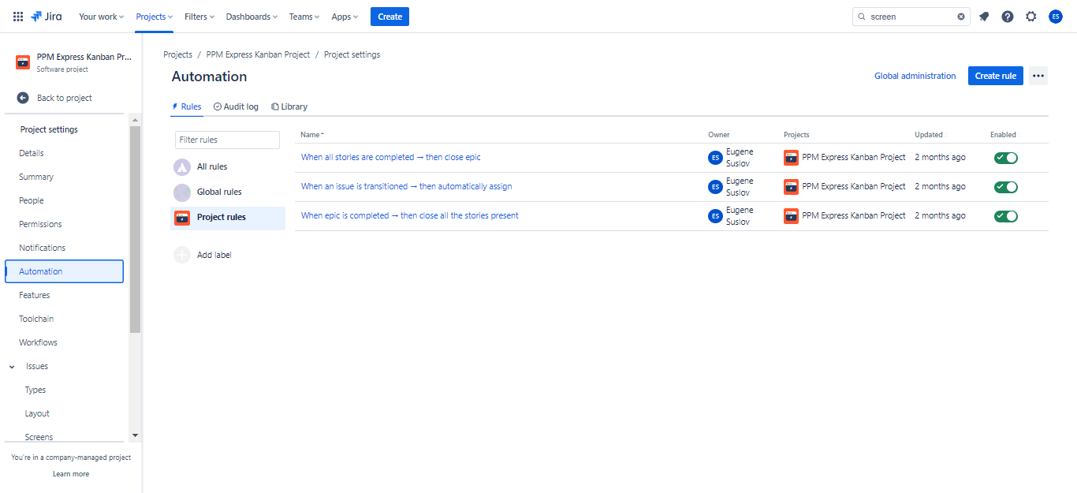Open the help question mark icon
The width and height of the screenshot is (1077, 493).
pyautogui.click(x=1008, y=17)
